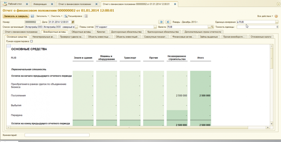Close the Информация window tab
This screenshot has height=142, width=281.
click(52, 4)
